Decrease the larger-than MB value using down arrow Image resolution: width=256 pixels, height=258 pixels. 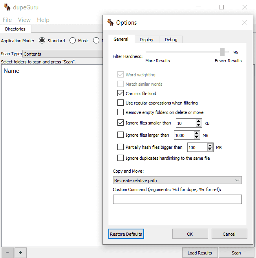click(196, 137)
